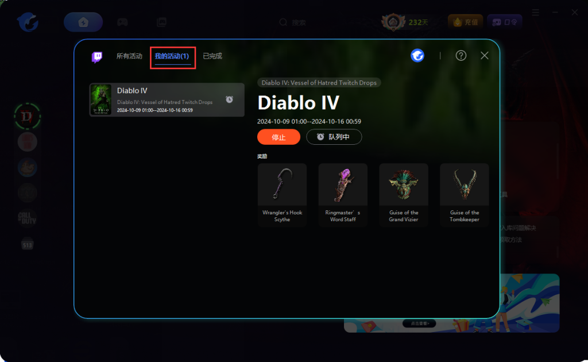Click the 充值 recharge button
Viewport: 588px width, 362px height.
pos(465,22)
